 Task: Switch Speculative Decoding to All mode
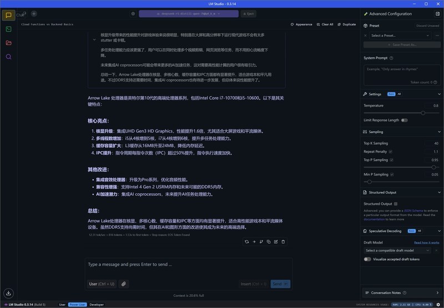pos(420,231)
